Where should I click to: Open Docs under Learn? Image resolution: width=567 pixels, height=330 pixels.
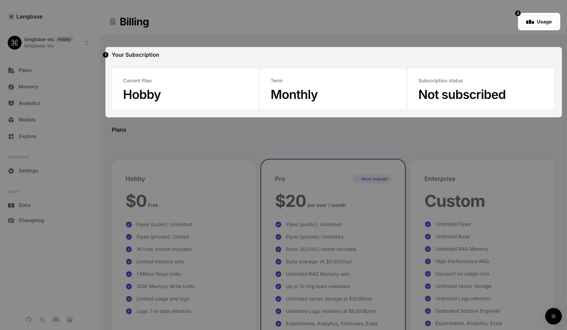24,205
